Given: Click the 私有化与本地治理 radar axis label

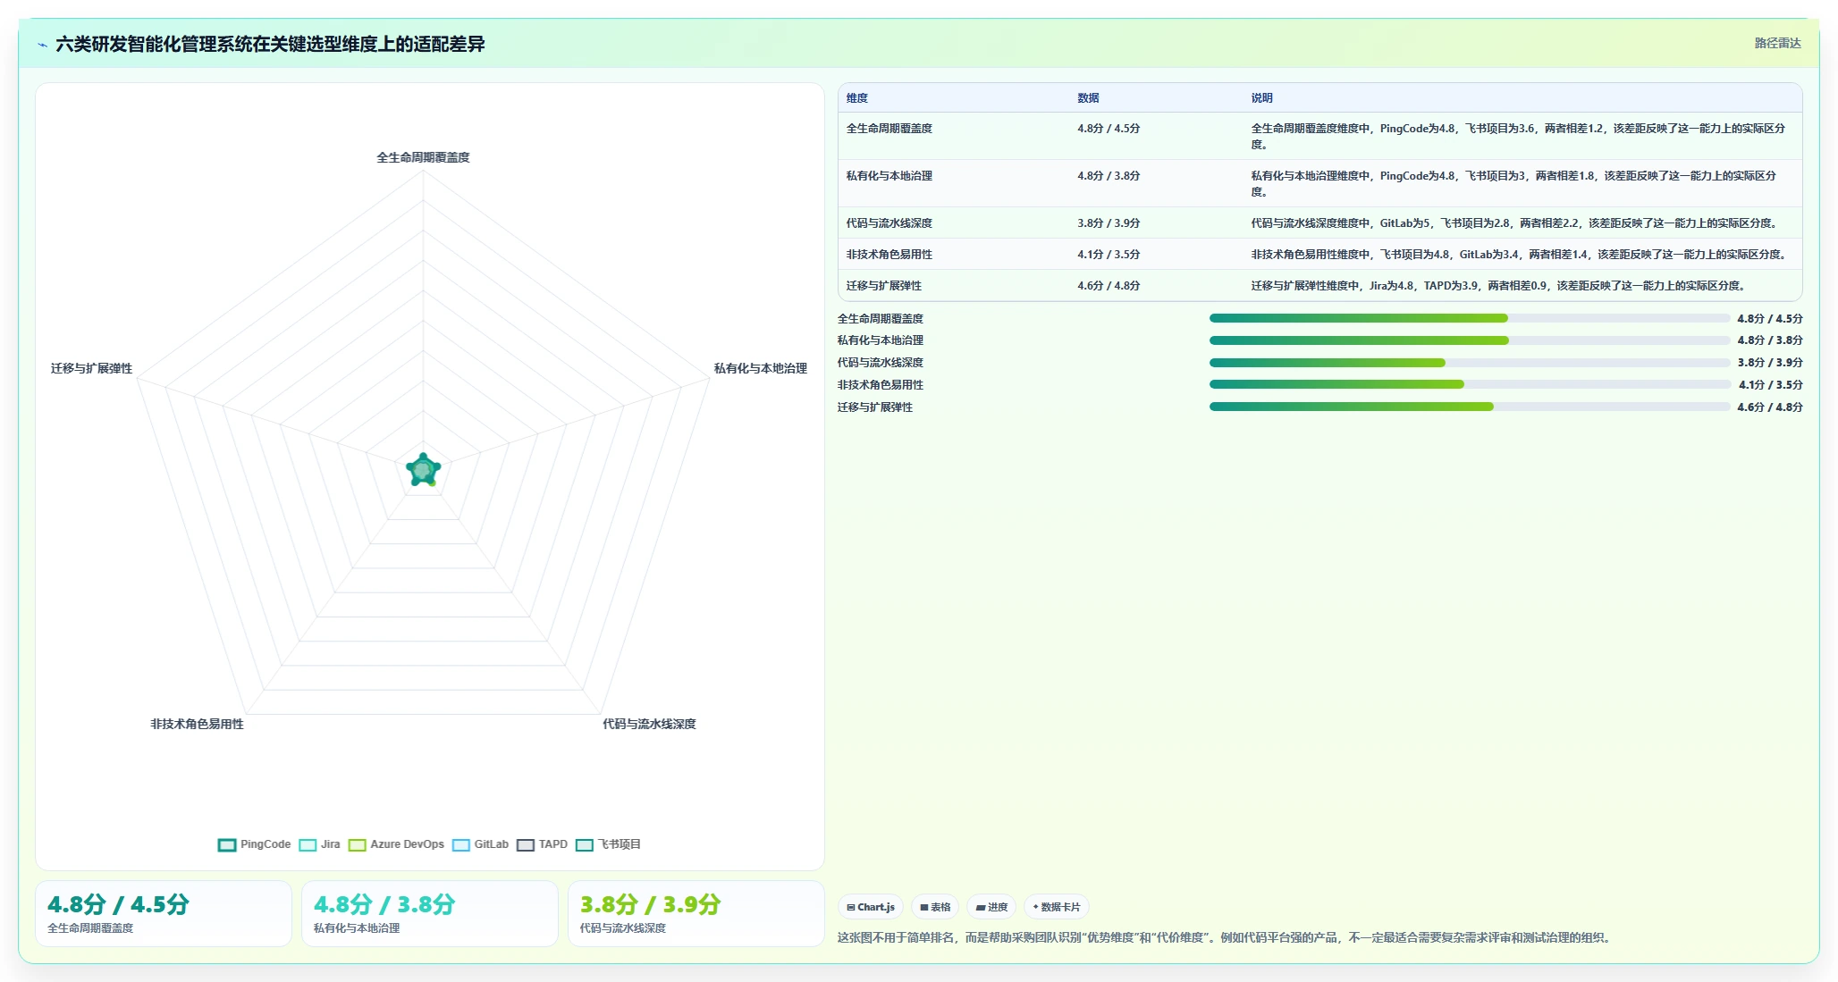Looking at the screenshot, I should point(760,368).
